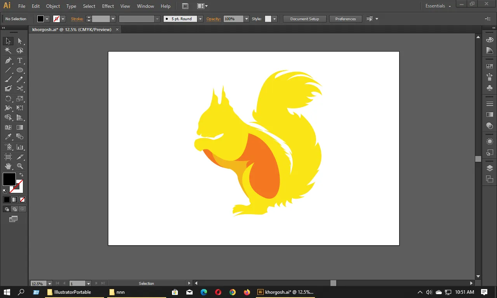The height and width of the screenshot is (298, 497).
Task: Select the Ellipse tool
Action: tap(20, 70)
